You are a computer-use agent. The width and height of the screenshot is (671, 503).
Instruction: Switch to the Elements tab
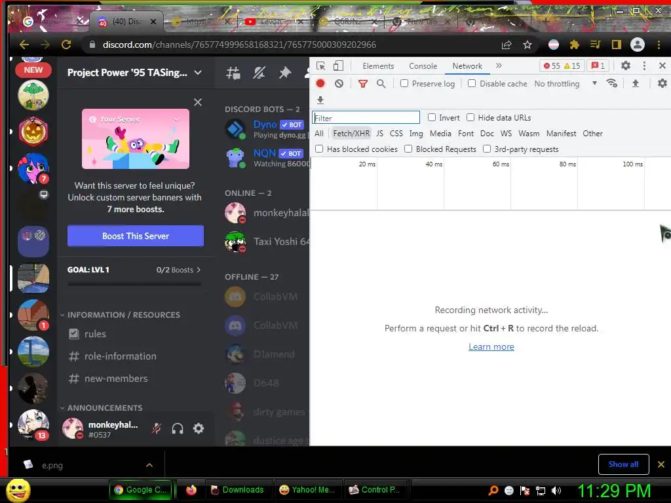click(378, 66)
